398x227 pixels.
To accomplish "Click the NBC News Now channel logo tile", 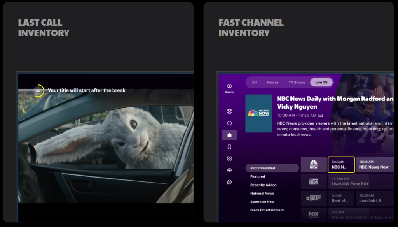I will pyautogui.click(x=314, y=165).
